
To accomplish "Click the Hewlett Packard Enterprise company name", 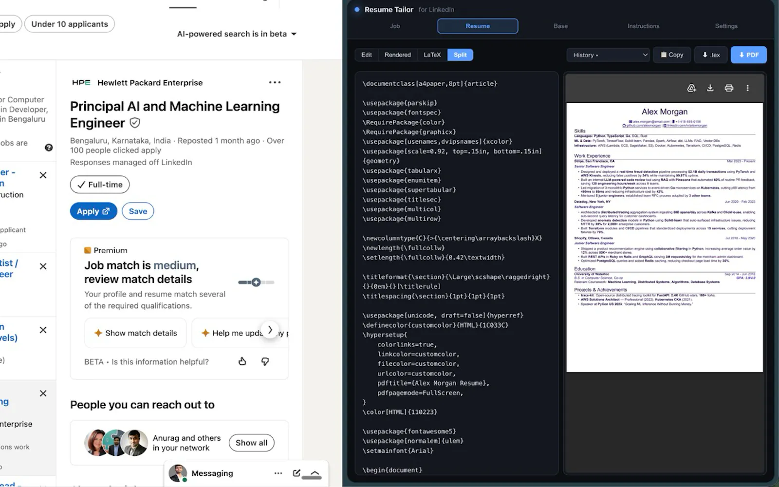I will pos(150,83).
